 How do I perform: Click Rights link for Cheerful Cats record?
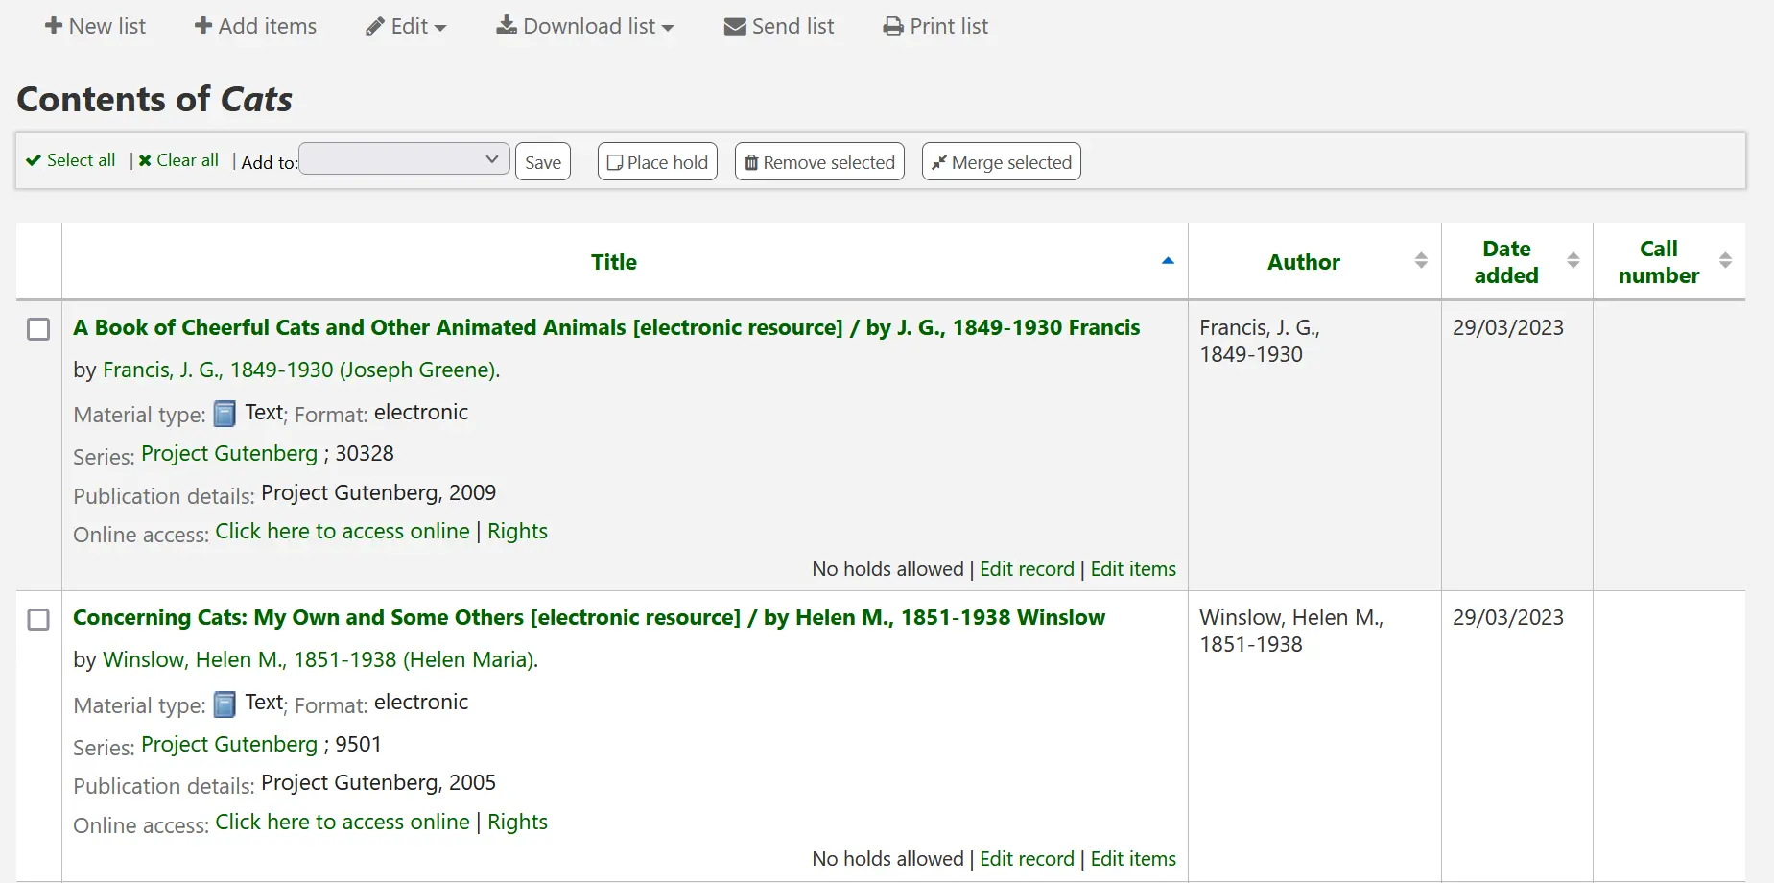pos(517,531)
